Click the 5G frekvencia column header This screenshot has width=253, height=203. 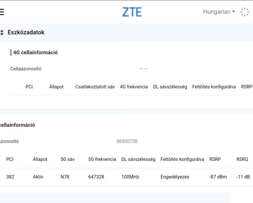[x=102, y=159]
